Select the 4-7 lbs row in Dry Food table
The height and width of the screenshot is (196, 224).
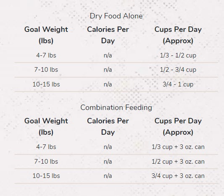(116, 55)
